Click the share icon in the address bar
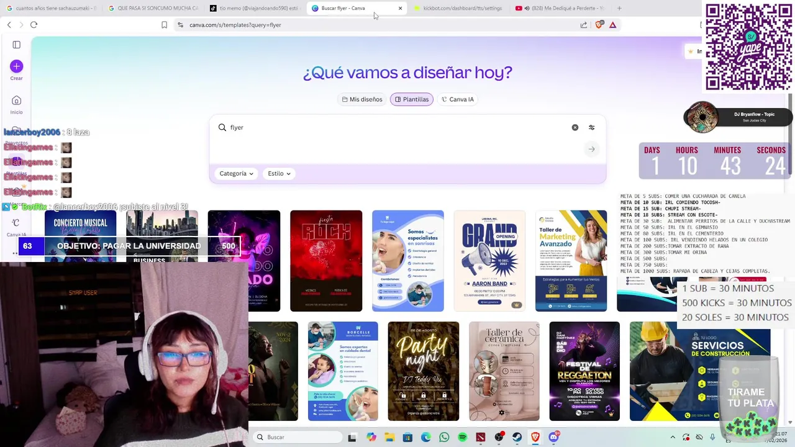 pyautogui.click(x=584, y=25)
